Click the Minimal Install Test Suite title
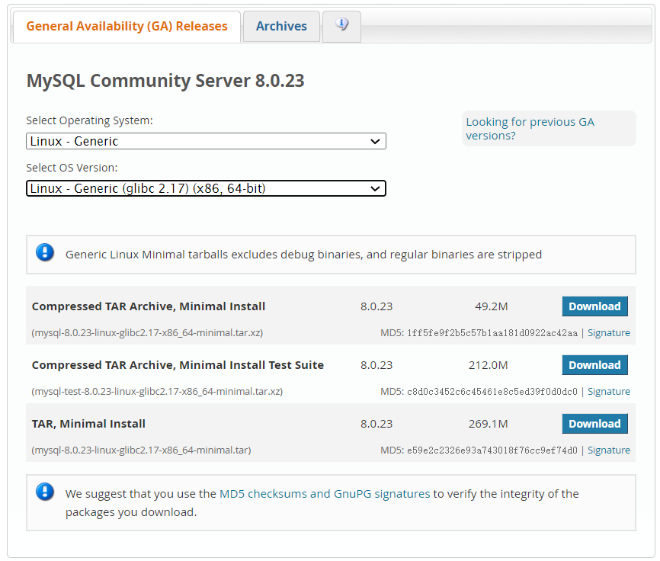 pyautogui.click(x=178, y=365)
